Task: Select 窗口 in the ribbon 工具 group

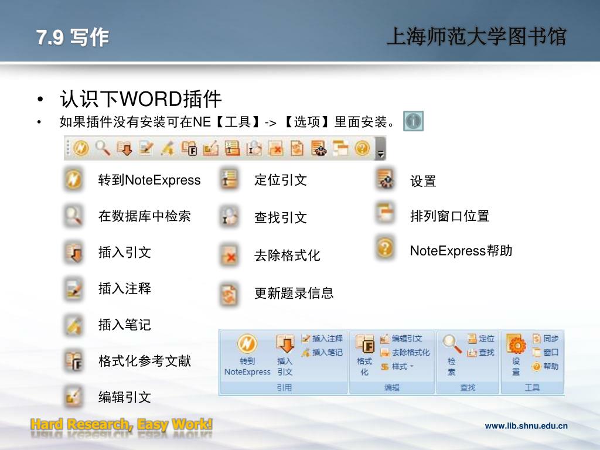Action: tap(546, 352)
